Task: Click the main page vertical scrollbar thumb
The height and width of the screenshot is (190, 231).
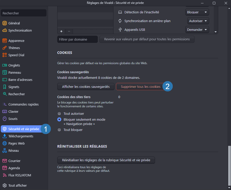Action: (x=229, y=166)
